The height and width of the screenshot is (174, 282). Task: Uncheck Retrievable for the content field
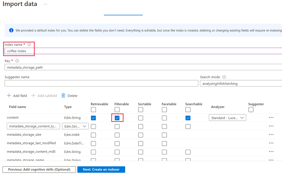click(x=93, y=118)
